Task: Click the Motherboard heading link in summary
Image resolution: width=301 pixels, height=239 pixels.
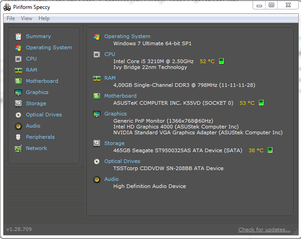Action: (120, 96)
